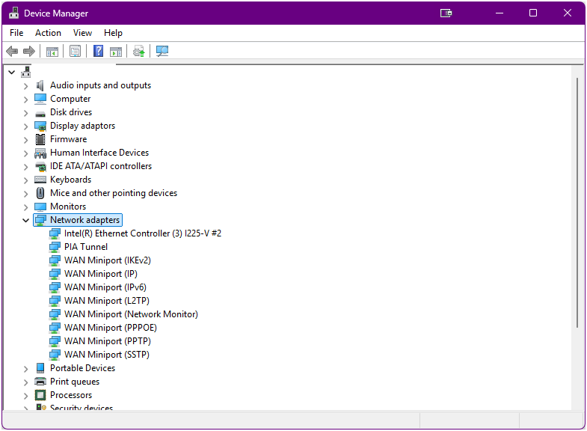The height and width of the screenshot is (431, 587).
Task: Click the Forward arrow toolbar icon
Action: point(29,51)
